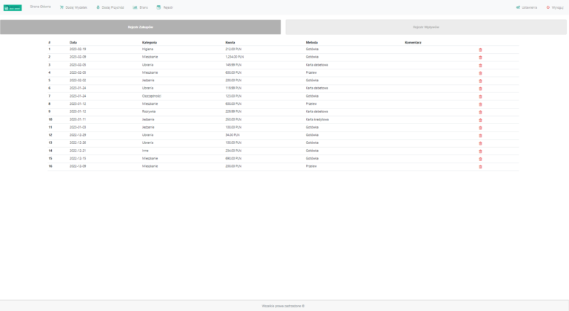Open Ustawienia settings

[x=527, y=7]
